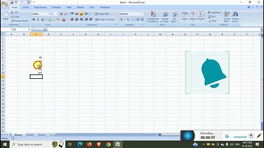Decrease decimal places
The height and width of the screenshot is (148, 264).
(x=142, y=19)
